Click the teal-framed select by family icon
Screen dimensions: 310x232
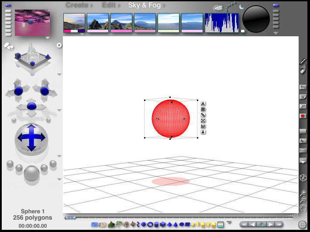pos(220,225)
